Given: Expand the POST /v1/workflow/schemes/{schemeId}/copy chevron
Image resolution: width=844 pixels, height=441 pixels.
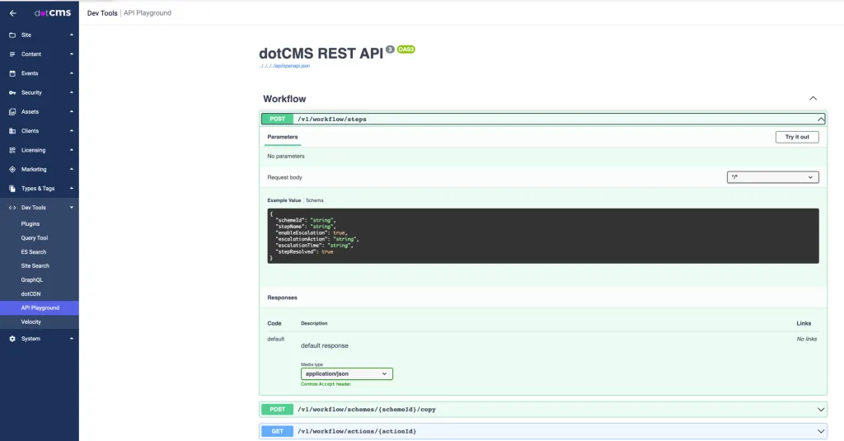Looking at the screenshot, I should point(820,410).
